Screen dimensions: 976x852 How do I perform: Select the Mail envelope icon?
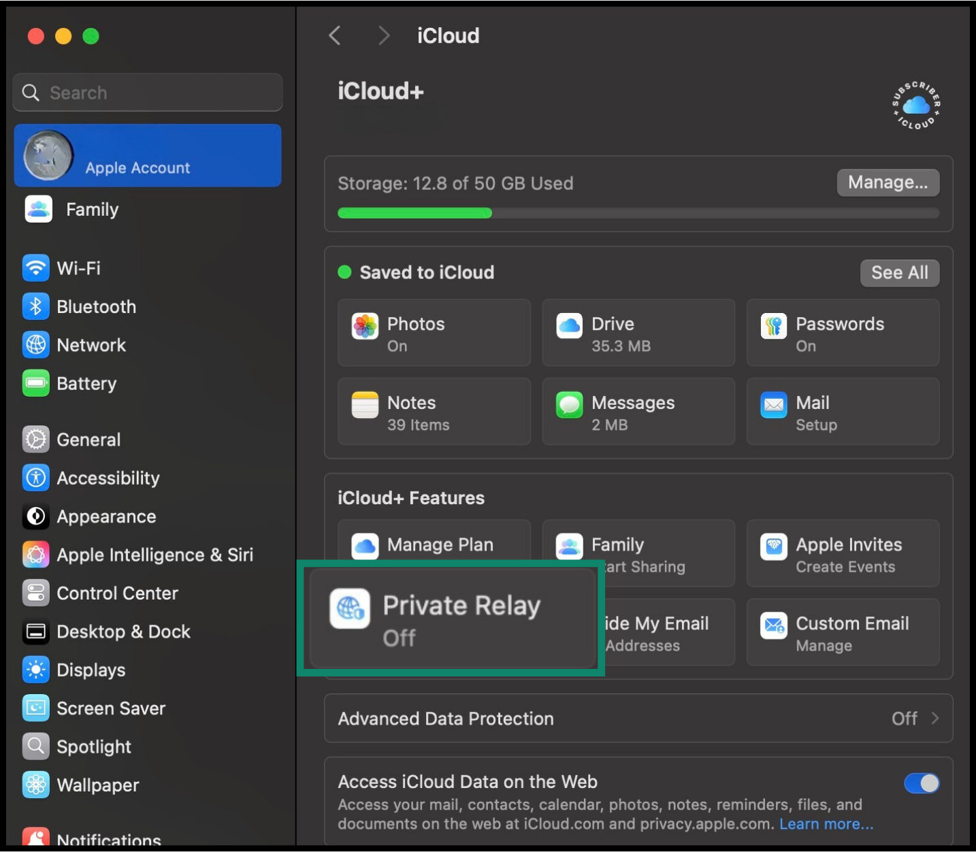773,404
